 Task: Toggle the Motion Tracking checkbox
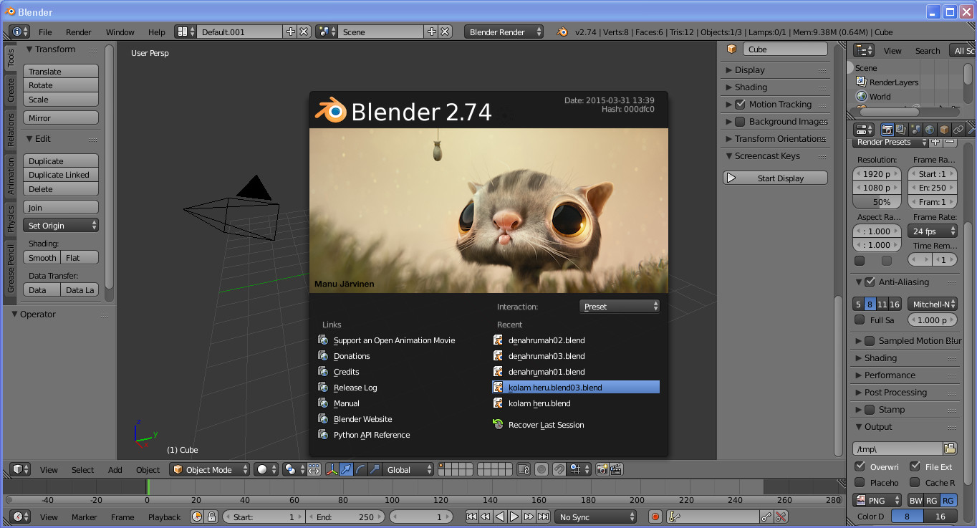(x=741, y=105)
